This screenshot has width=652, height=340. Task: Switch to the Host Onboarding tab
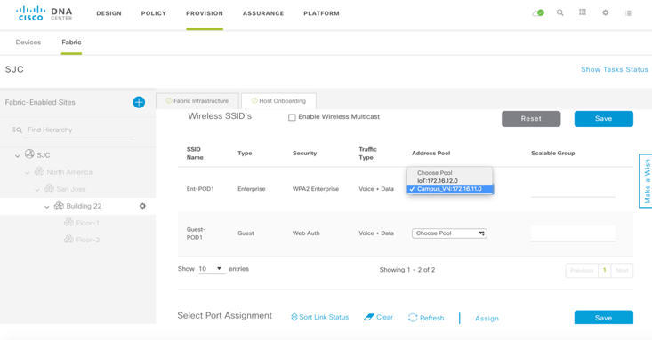[278, 101]
